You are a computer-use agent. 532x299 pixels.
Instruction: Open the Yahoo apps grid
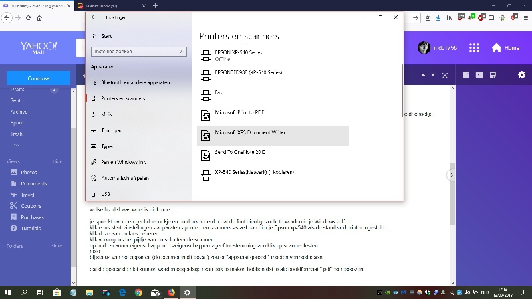click(474, 48)
